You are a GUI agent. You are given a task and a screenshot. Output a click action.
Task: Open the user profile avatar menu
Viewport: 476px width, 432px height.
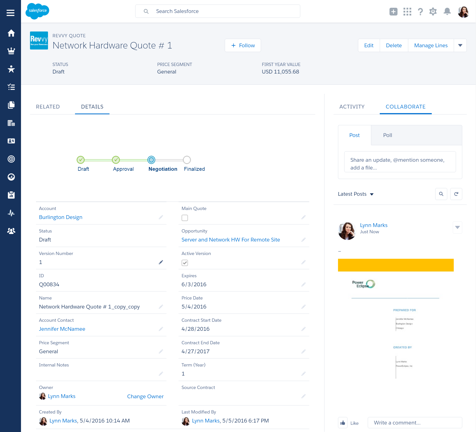[463, 12]
